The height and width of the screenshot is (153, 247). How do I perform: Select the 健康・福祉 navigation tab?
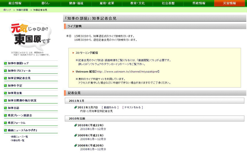click(x=76, y=3)
